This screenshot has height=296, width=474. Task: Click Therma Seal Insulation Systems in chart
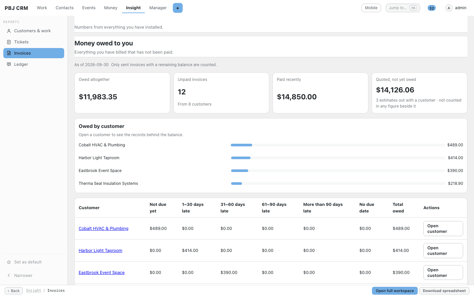[x=108, y=184]
